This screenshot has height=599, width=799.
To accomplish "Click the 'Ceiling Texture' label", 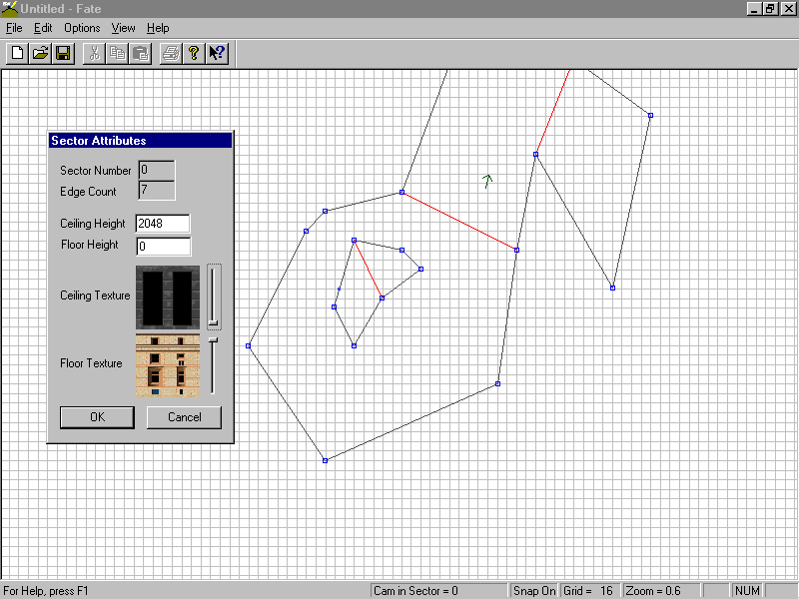I will [x=95, y=296].
